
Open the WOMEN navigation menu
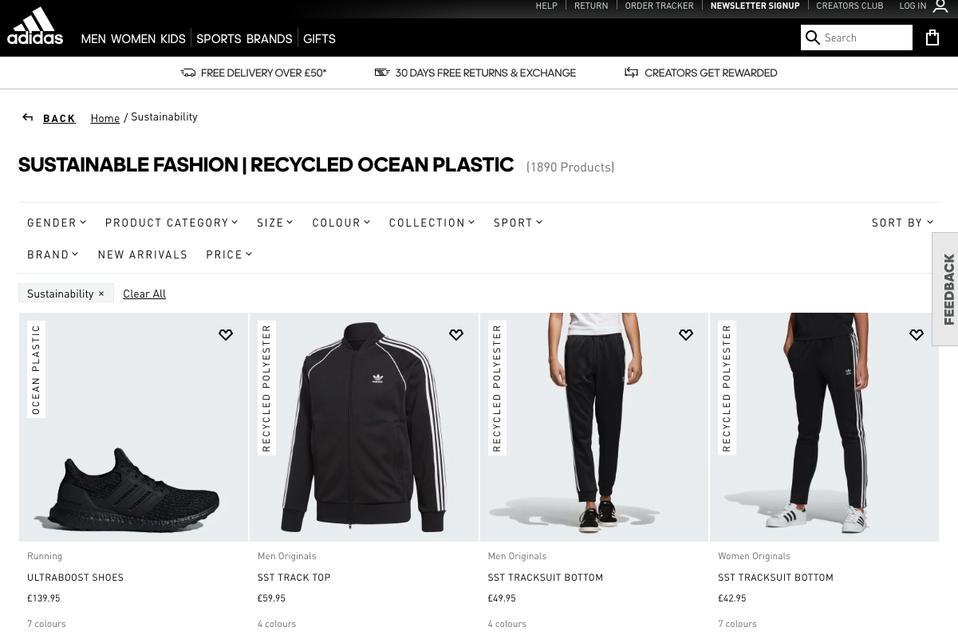[133, 37]
